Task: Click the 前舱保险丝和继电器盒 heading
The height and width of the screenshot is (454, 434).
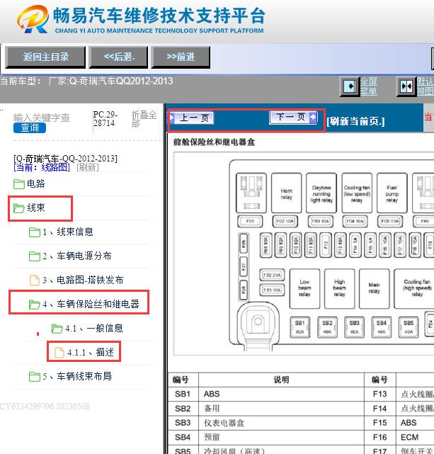Action: (214, 142)
